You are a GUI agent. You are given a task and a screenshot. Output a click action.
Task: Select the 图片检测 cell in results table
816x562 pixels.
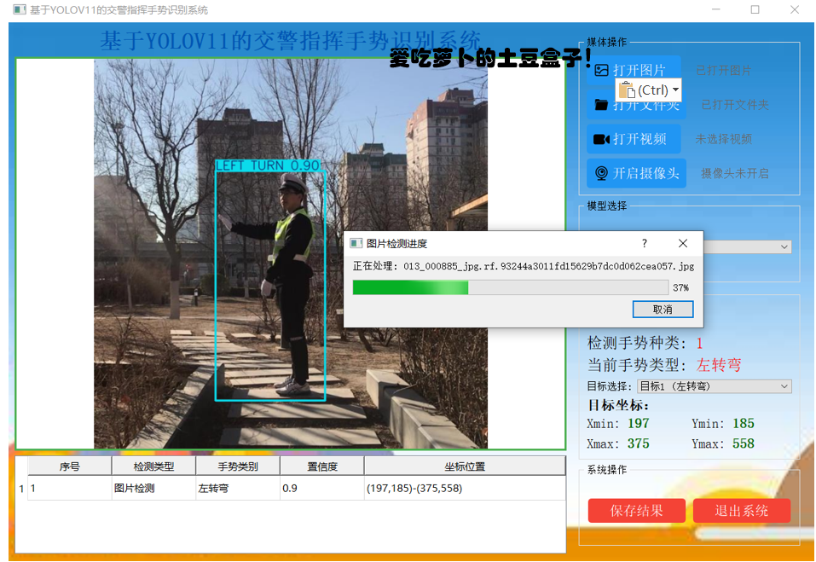click(x=153, y=488)
